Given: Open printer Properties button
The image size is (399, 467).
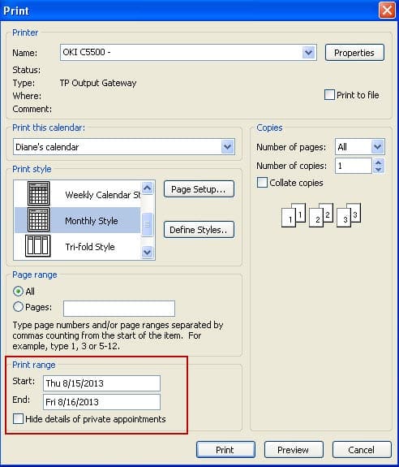Looking at the screenshot, I should (x=354, y=53).
